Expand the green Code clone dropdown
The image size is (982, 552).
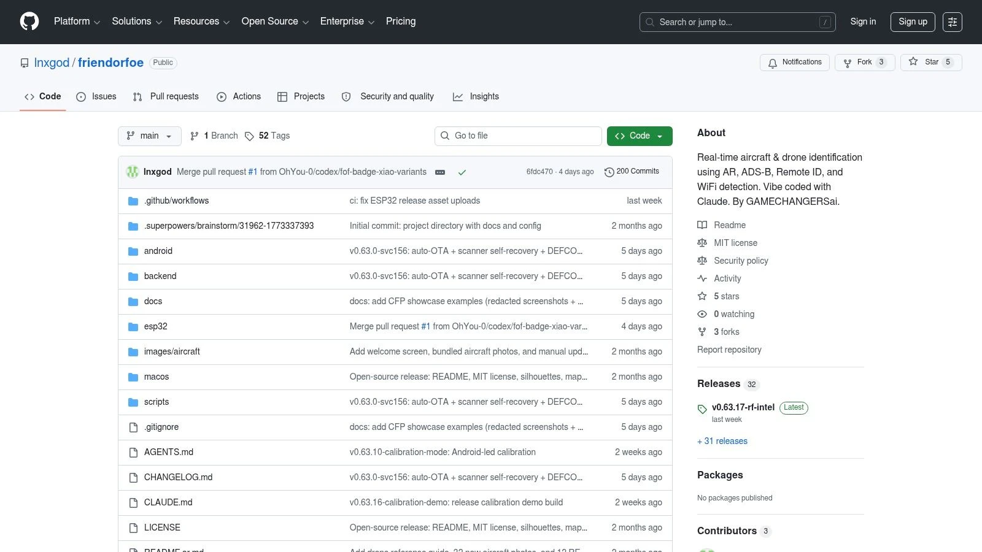640,136
